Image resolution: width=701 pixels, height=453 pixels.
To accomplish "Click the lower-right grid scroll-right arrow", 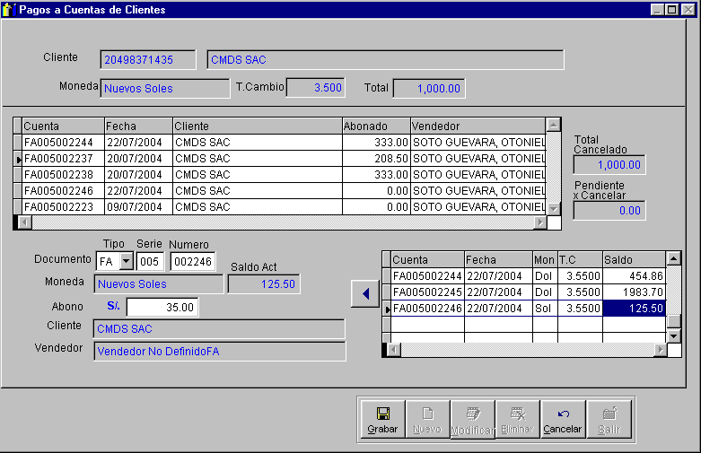I will (661, 350).
